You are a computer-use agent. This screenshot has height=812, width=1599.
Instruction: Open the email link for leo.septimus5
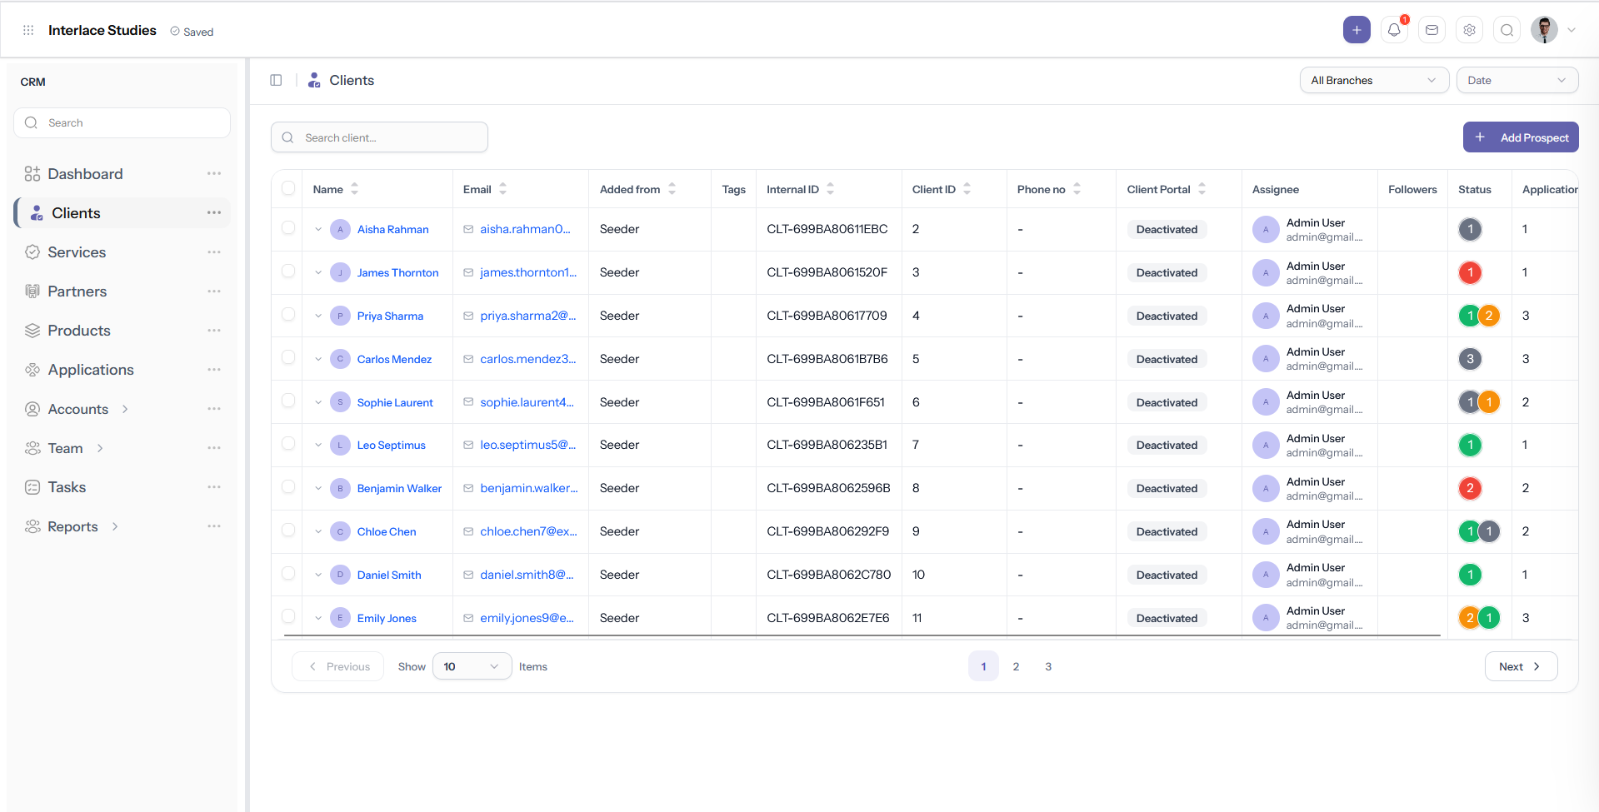tap(527, 445)
